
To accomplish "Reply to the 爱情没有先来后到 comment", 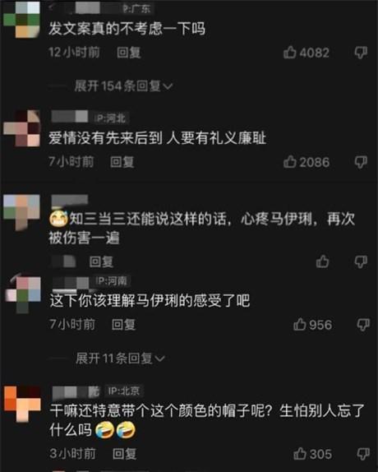I will point(122,162).
